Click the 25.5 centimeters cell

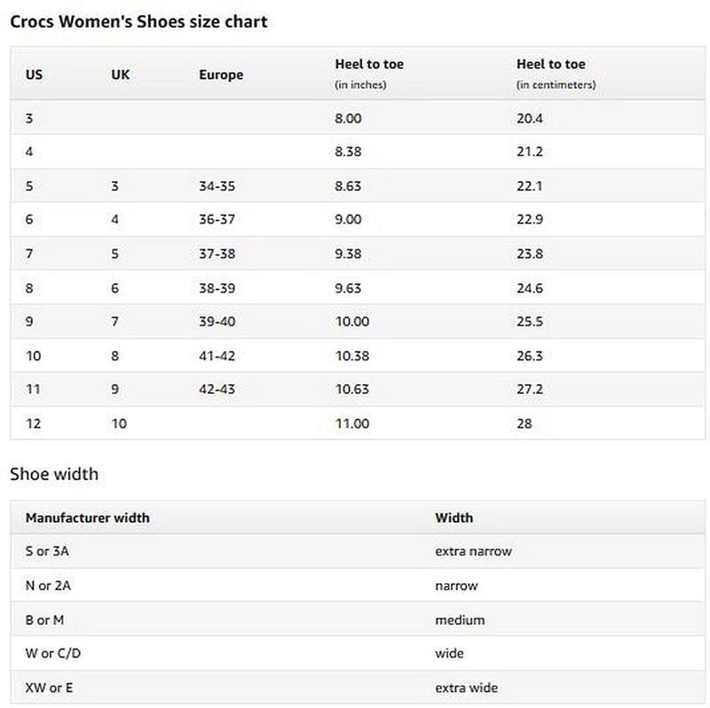[x=529, y=321]
